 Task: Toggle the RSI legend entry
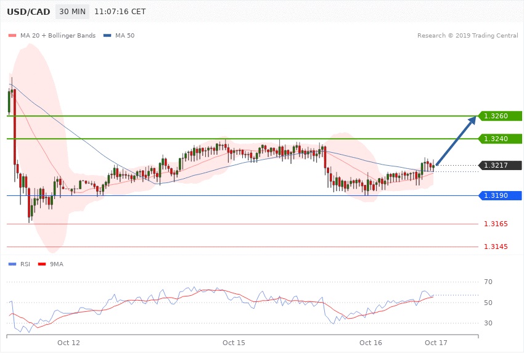point(25,264)
